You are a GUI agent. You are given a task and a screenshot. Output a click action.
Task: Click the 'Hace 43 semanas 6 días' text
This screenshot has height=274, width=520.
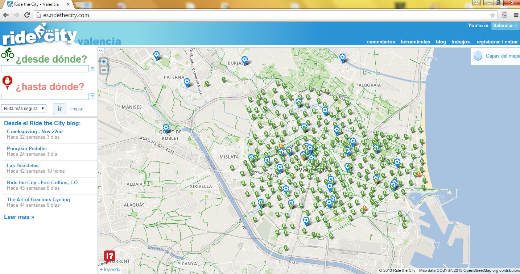pos(33,188)
